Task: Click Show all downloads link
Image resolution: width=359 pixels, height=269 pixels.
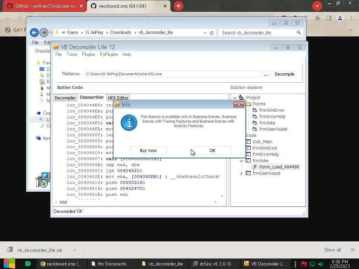Action: (x=332, y=250)
